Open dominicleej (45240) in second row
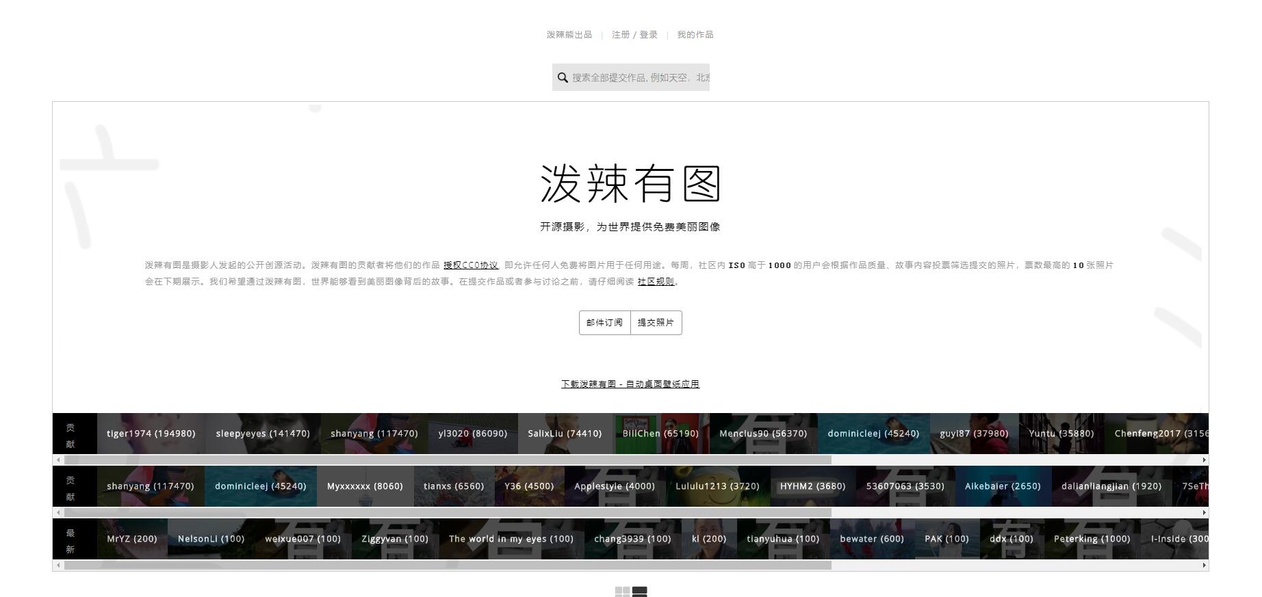 261,486
